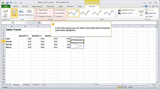Screen dimensions: 160x90
Task: Switch to Sheet3 tab
Action: click(x=36, y=84)
